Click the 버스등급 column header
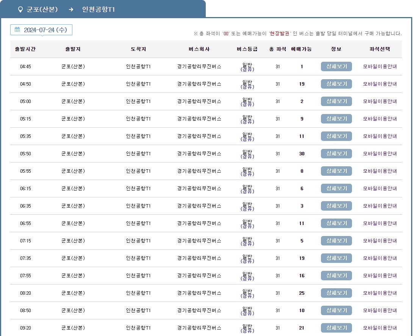413x336 pixels. (247, 49)
